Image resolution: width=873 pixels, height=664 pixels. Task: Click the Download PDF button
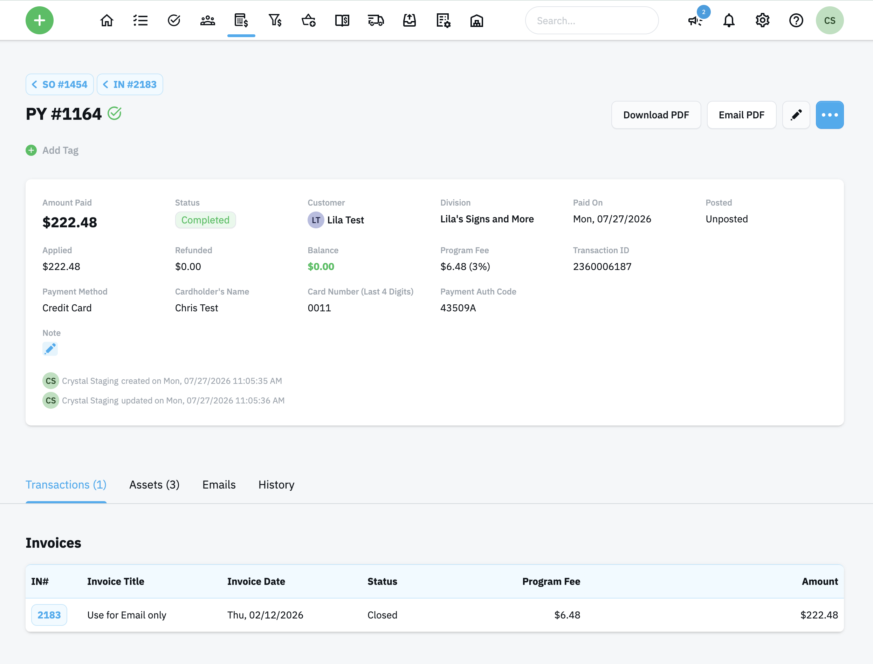656,115
